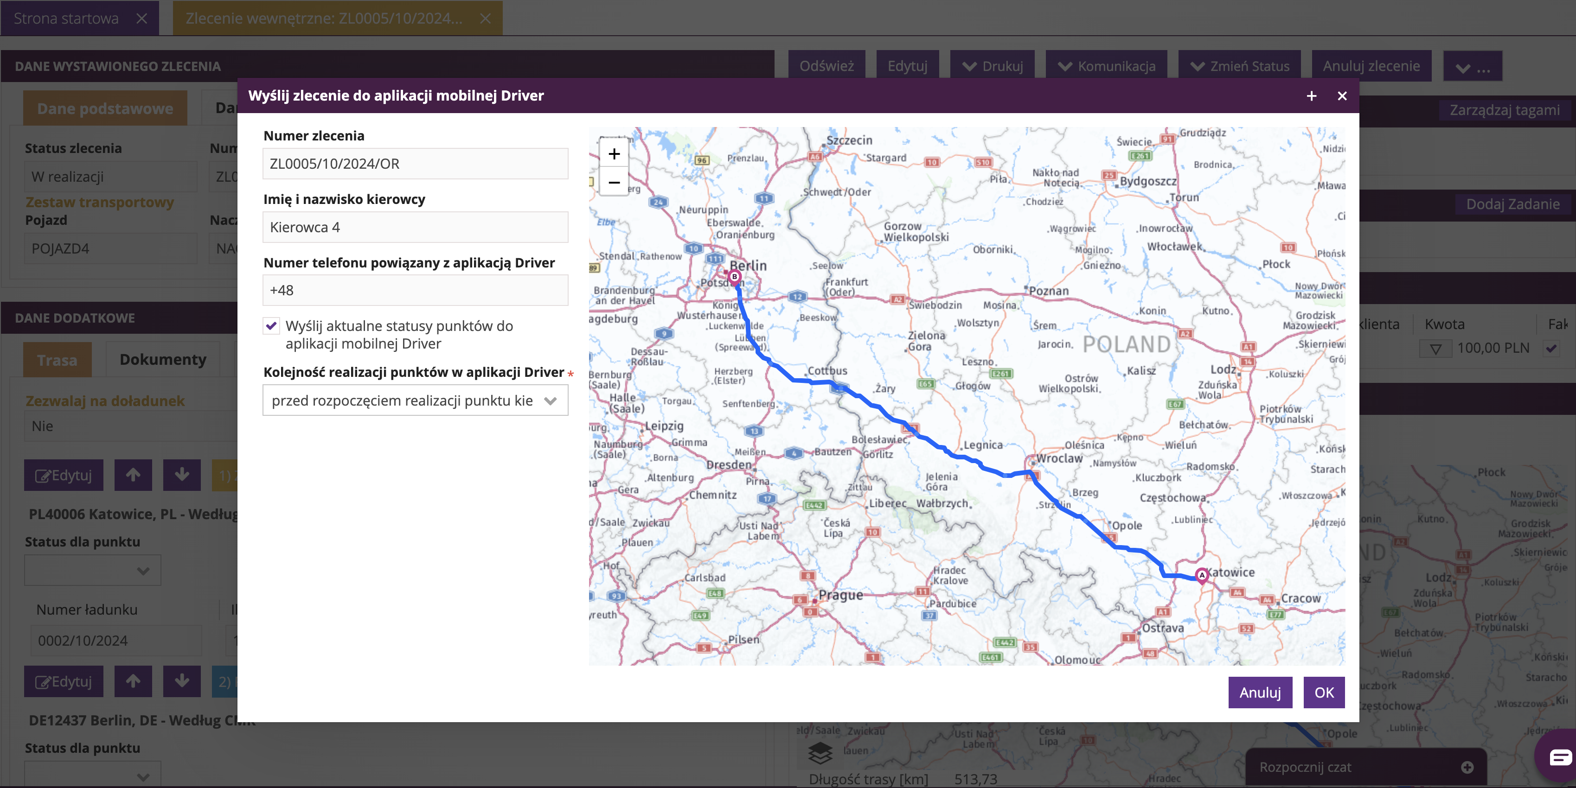Screen dimensions: 1576x788
Task: Expand the Rozpocznij czat plus icon
Action: pyautogui.click(x=1467, y=767)
